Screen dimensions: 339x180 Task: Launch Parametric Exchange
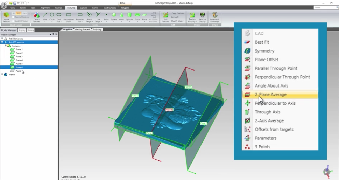(215, 17)
